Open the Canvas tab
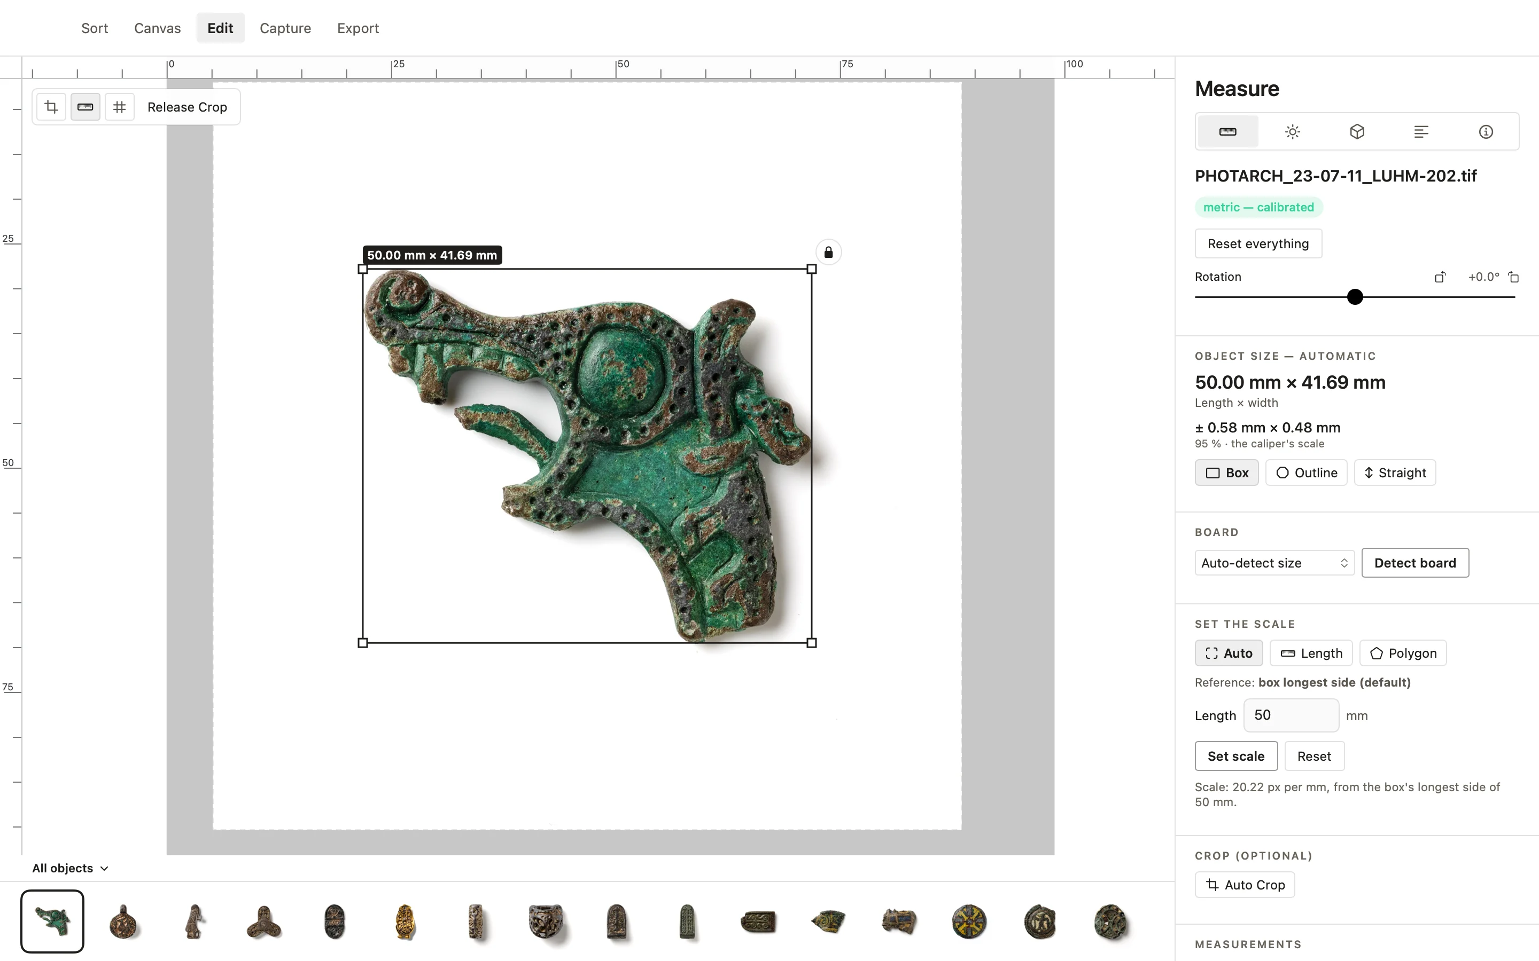 point(157,28)
